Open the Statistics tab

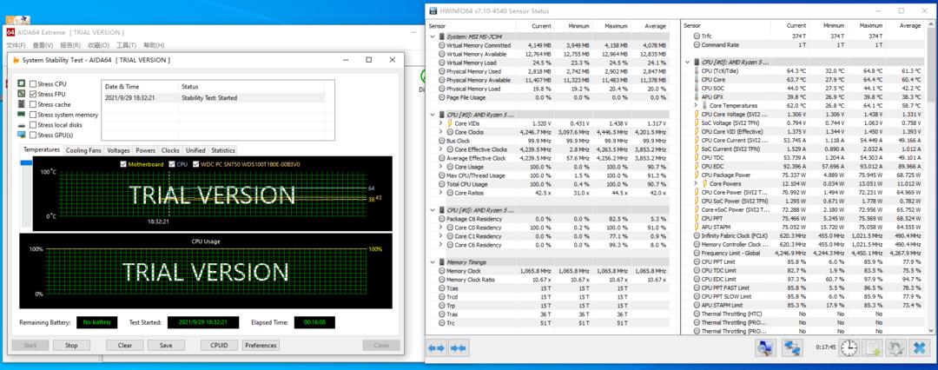tap(223, 150)
